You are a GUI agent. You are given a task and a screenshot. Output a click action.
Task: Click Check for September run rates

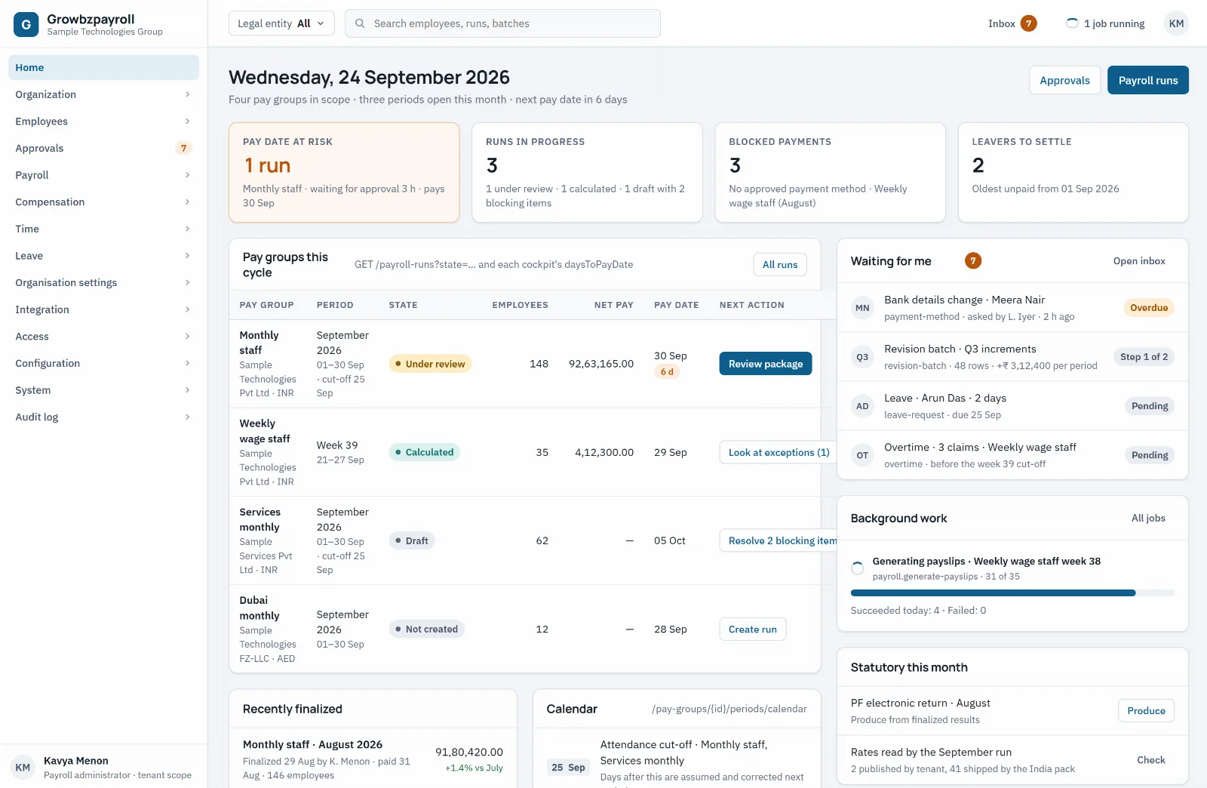(1150, 760)
